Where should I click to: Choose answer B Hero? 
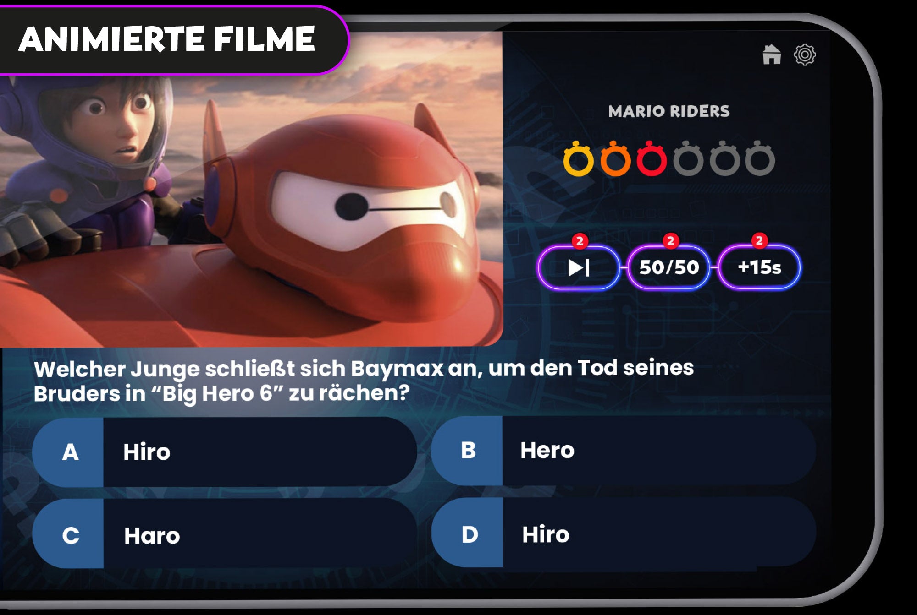click(x=624, y=451)
